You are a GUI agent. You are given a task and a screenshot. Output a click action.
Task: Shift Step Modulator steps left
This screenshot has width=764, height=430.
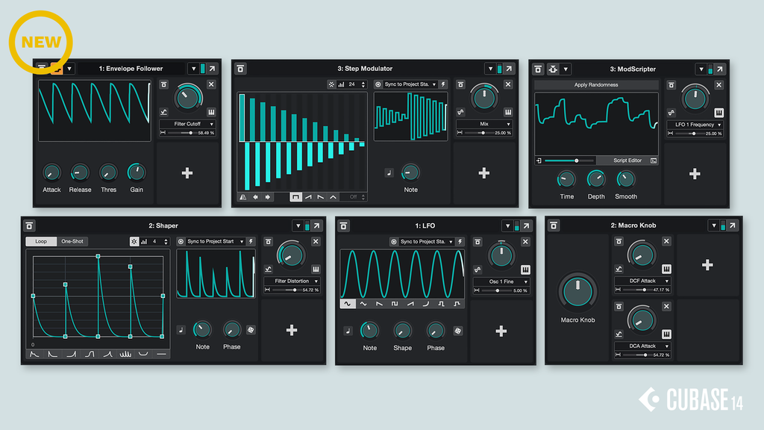(x=255, y=197)
